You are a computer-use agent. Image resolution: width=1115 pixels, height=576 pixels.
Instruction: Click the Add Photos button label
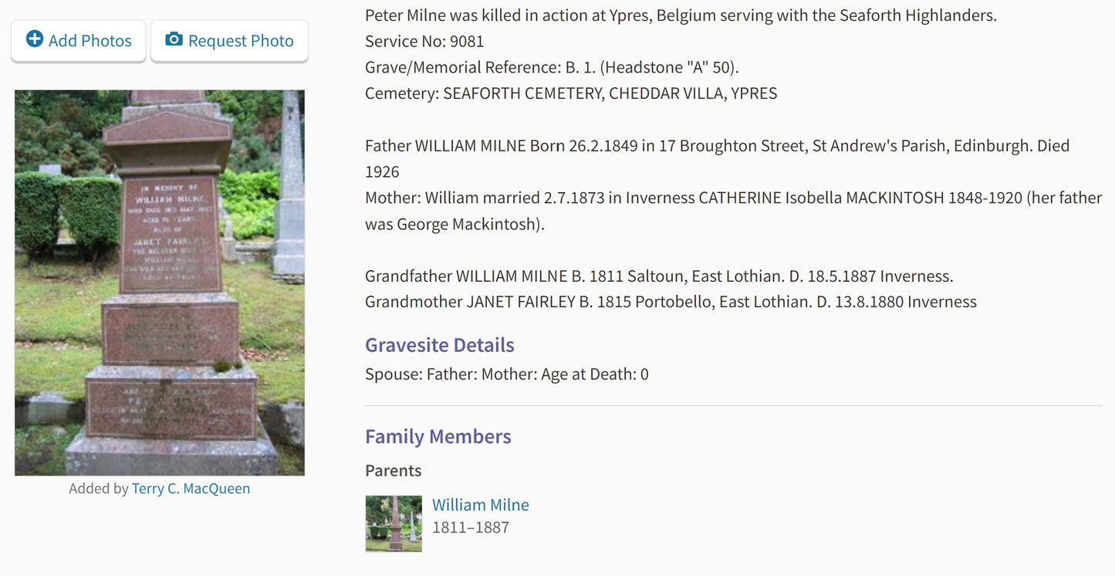click(x=90, y=41)
